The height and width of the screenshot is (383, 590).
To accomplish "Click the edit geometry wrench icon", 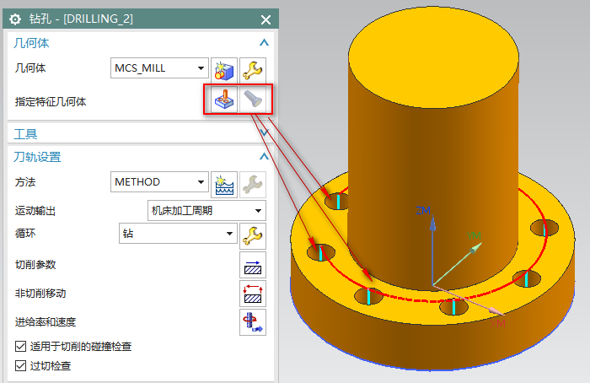I will (252, 68).
